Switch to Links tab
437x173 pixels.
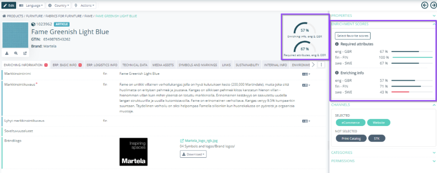(x=226, y=65)
